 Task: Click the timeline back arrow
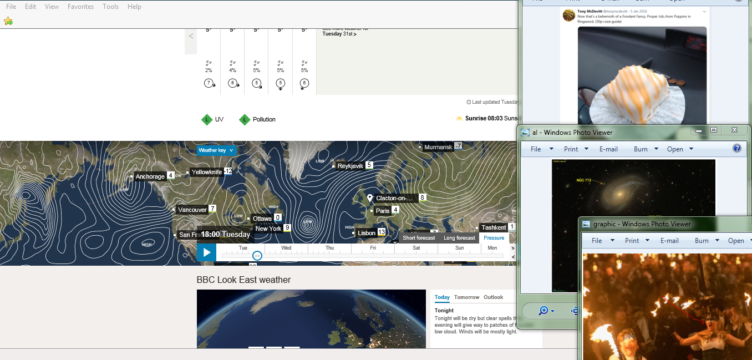coord(513,257)
